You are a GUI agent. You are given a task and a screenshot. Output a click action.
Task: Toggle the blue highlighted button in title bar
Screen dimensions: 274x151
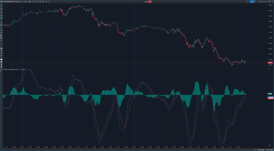tap(252, 1)
